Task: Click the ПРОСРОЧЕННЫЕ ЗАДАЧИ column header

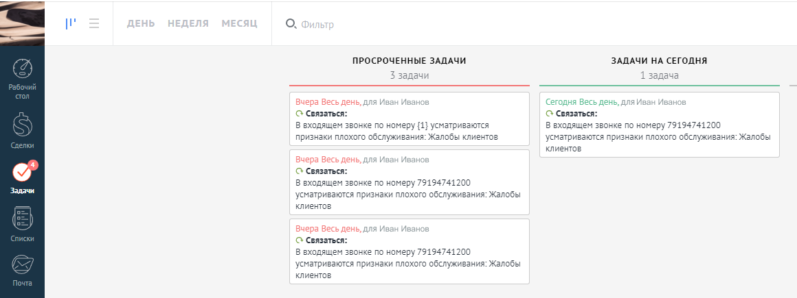Action: 409,60
